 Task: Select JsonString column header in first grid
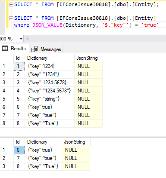(88, 58)
